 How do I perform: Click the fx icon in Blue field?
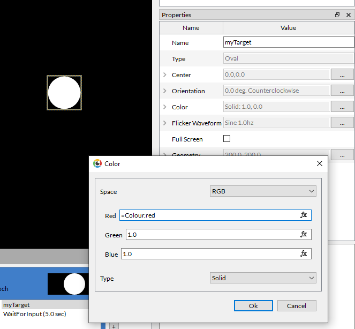304,254
